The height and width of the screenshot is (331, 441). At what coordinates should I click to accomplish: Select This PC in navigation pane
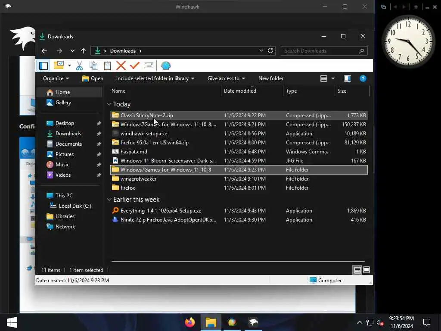64,196
